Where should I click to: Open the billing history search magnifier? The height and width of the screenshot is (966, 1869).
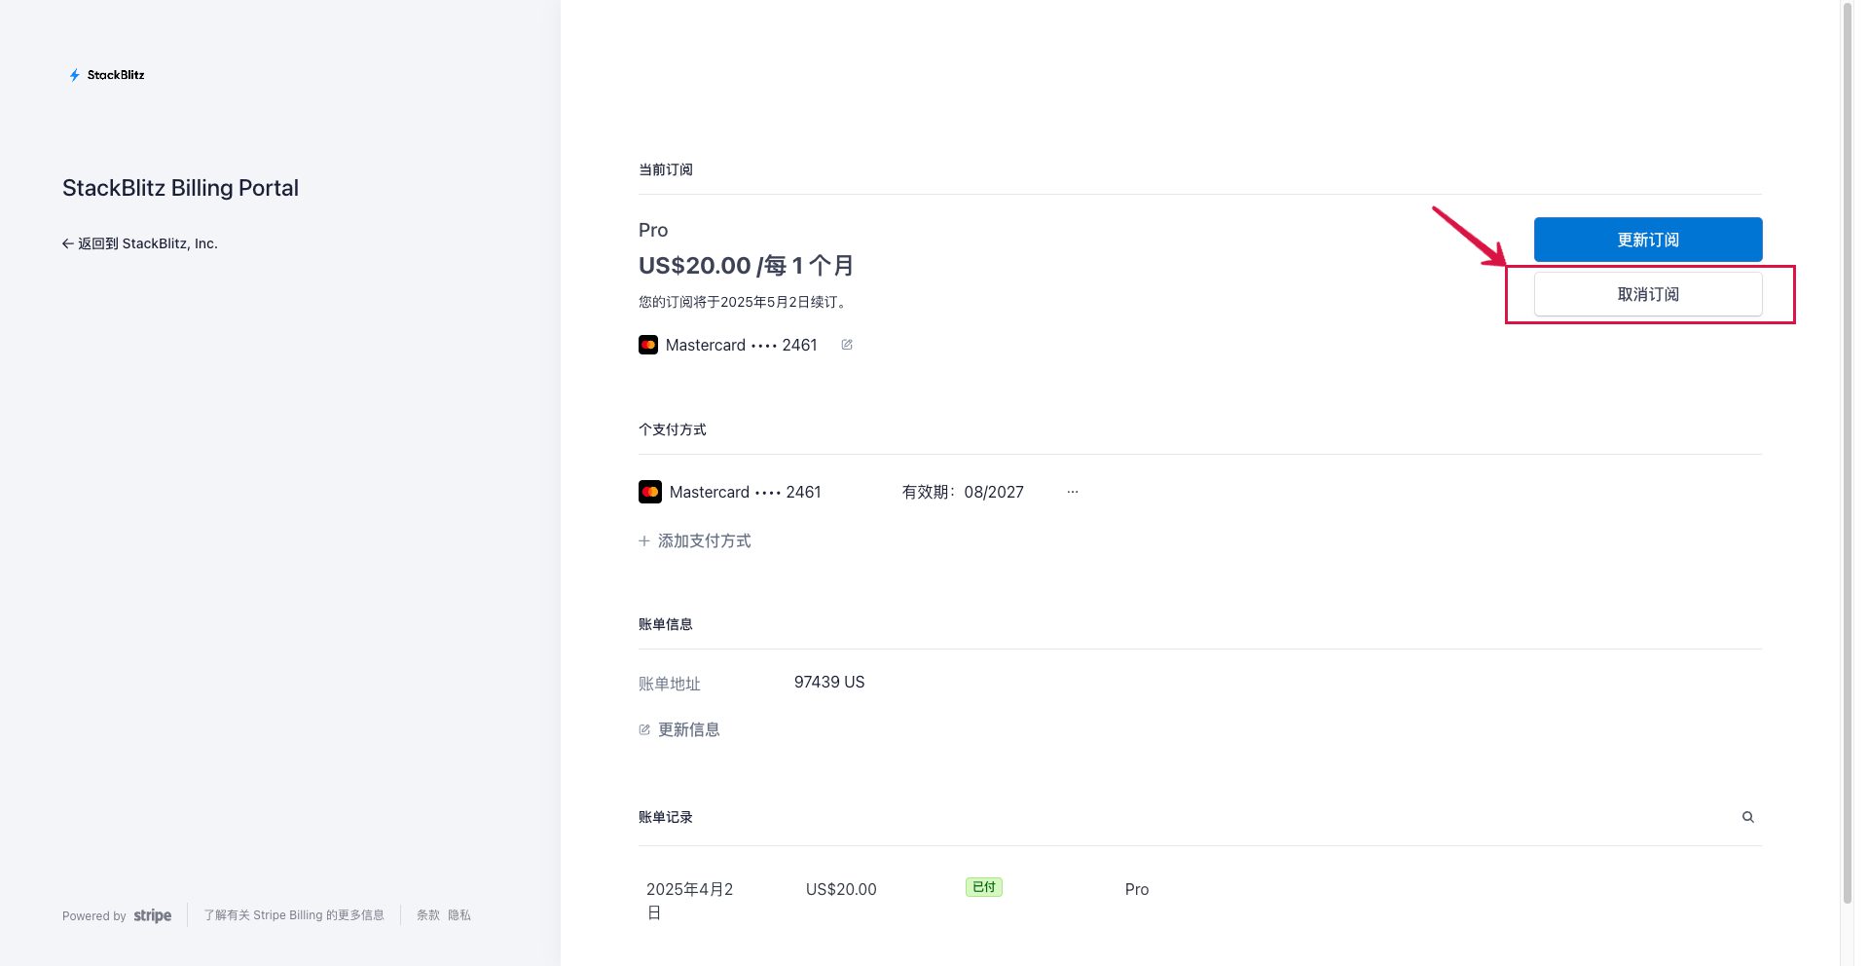[1748, 817]
